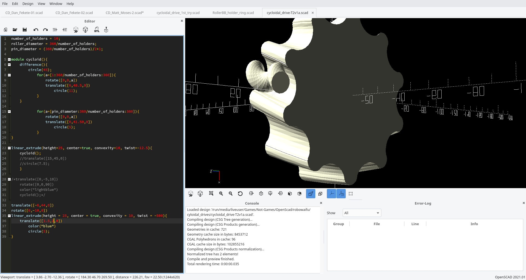Open the Window menu
This screenshot has height=280, width=526.
pos(56,4)
